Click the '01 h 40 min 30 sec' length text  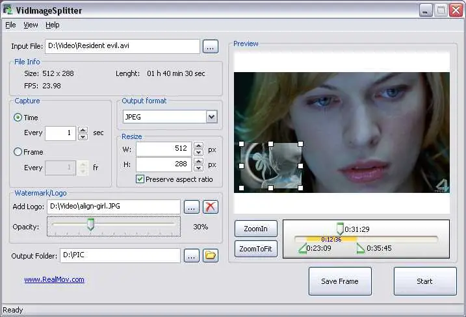click(176, 73)
